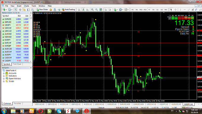This screenshot has height=114, width=202.
Task: Switch to Tick Chart tab
Action: click(17, 64)
